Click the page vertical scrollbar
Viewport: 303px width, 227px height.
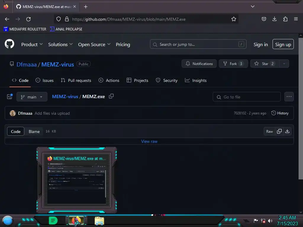(301, 108)
